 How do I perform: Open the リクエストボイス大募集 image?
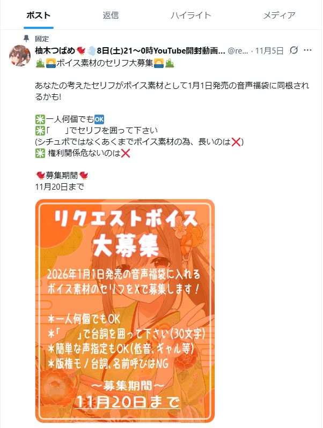click(125, 311)
